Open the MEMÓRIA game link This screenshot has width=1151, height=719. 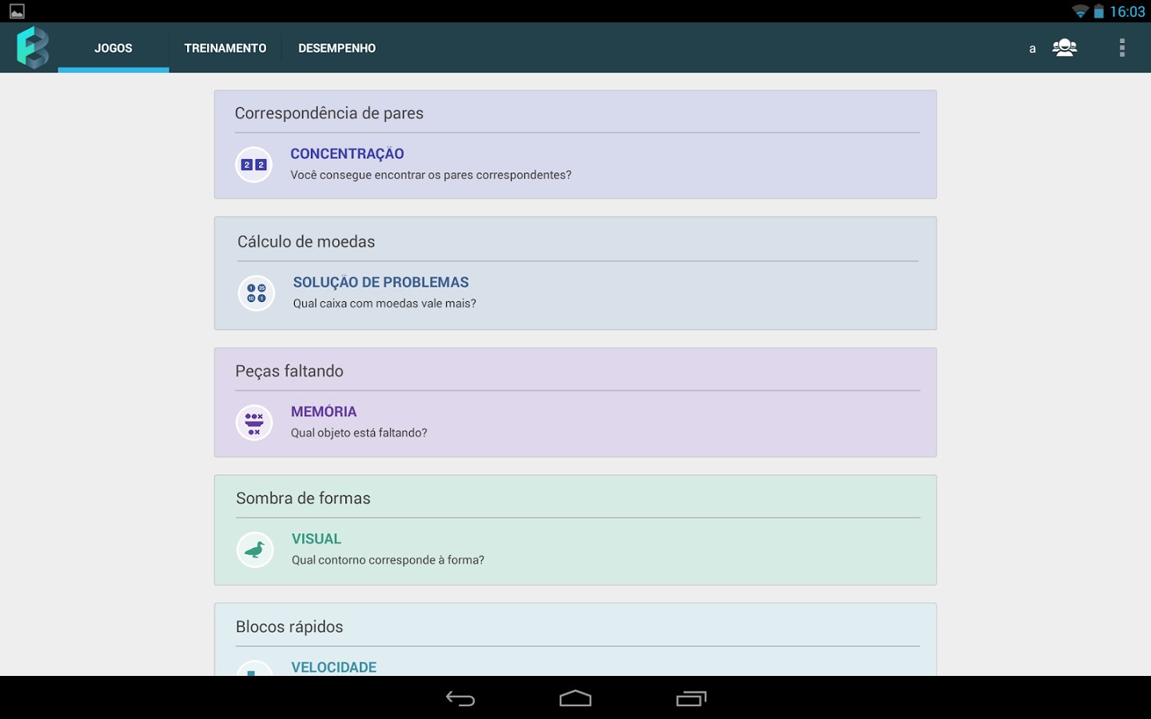(324, 411)
